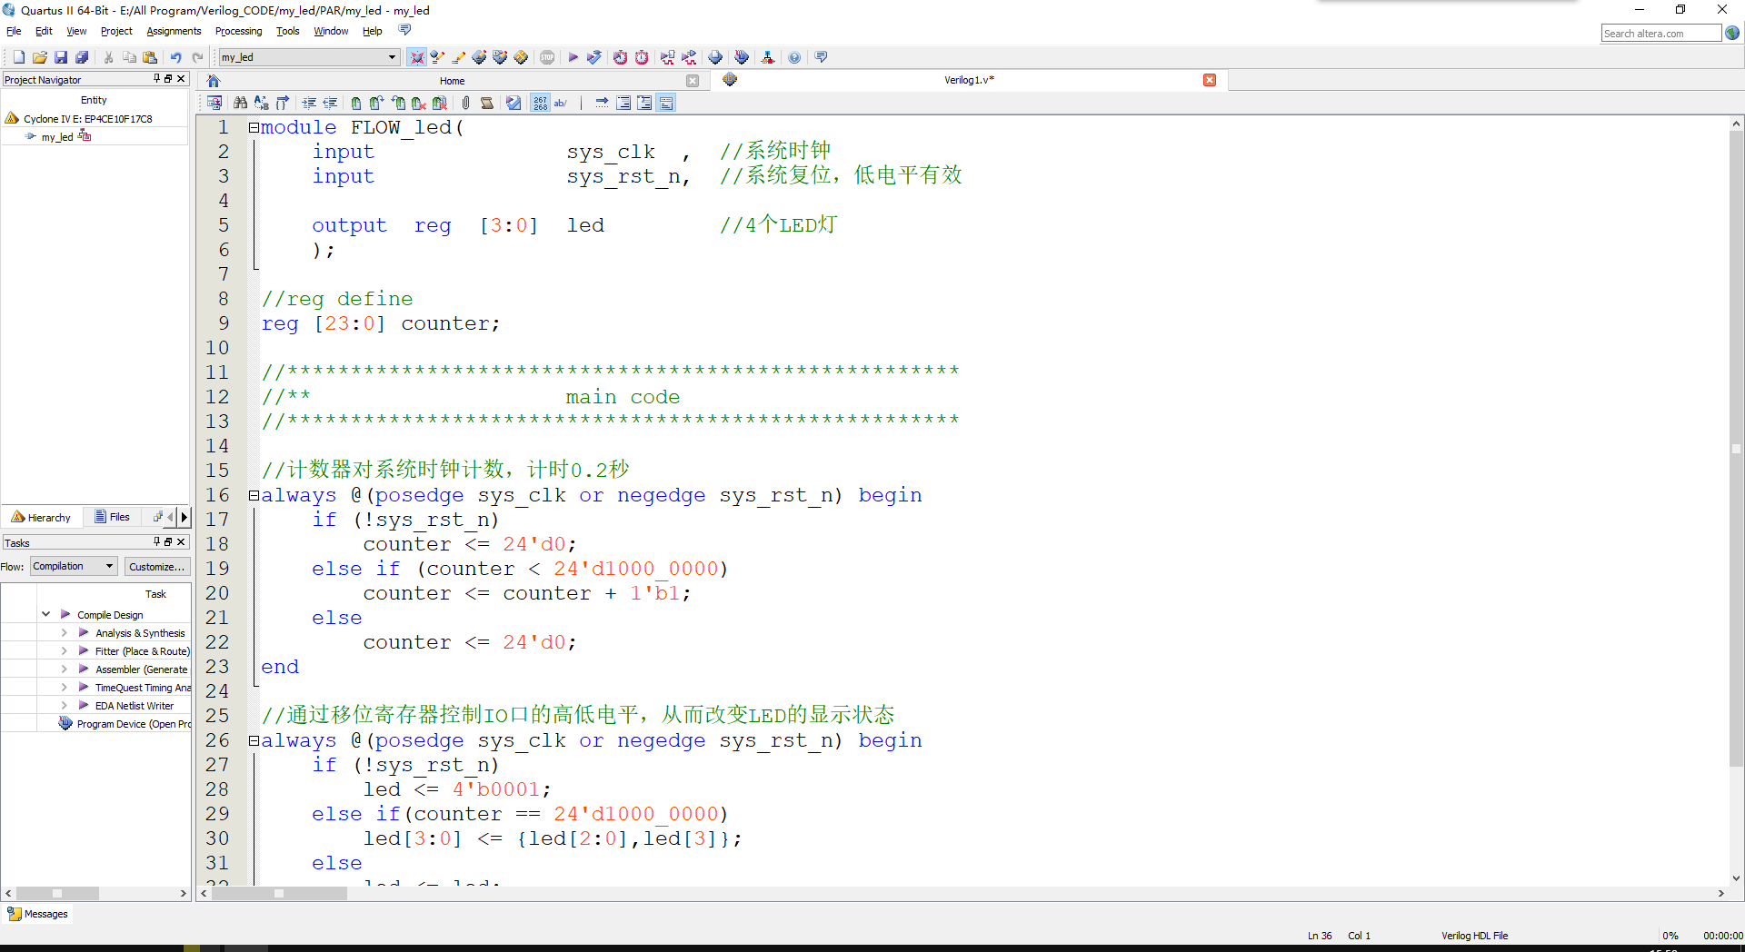The image size is (1745, 952).
Task: Switch to the Files tab in Project Navigator
Action: click(x=112, y=517)
